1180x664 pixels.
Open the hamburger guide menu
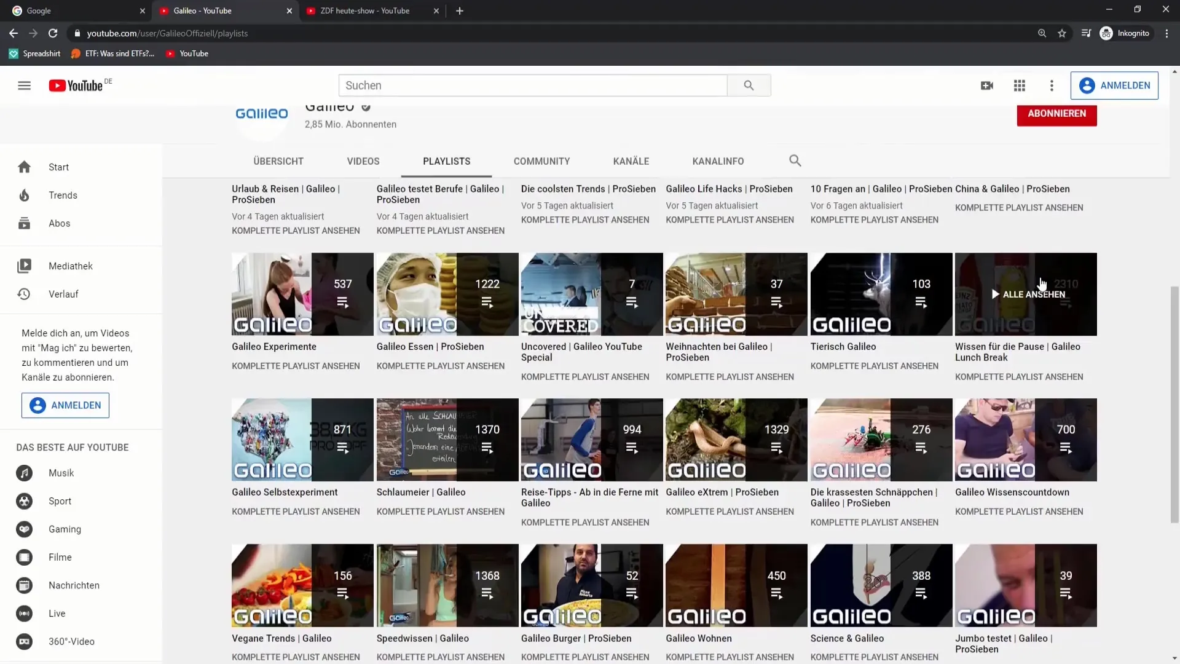pyautogui.click(x=24, y=85)
